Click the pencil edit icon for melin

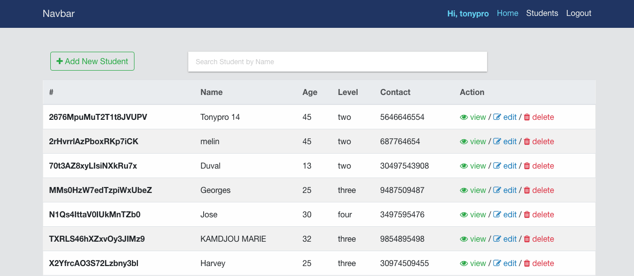pos(497,142)
